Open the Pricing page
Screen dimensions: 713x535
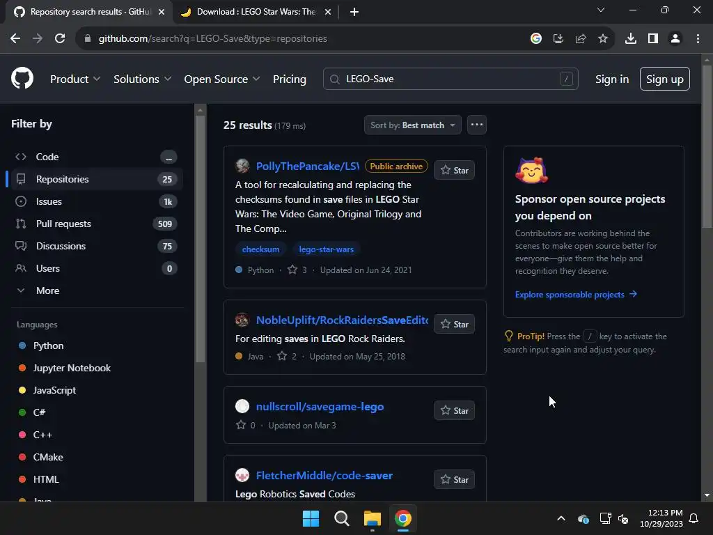(289, 79)
